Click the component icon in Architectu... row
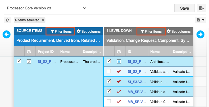The width and height of the screenshot is (209, 107). 119,61
